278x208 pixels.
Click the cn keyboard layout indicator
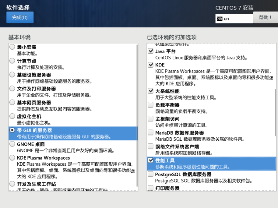(234, 18)
